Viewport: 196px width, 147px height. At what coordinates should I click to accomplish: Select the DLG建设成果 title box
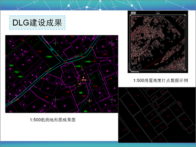point(37,22)
